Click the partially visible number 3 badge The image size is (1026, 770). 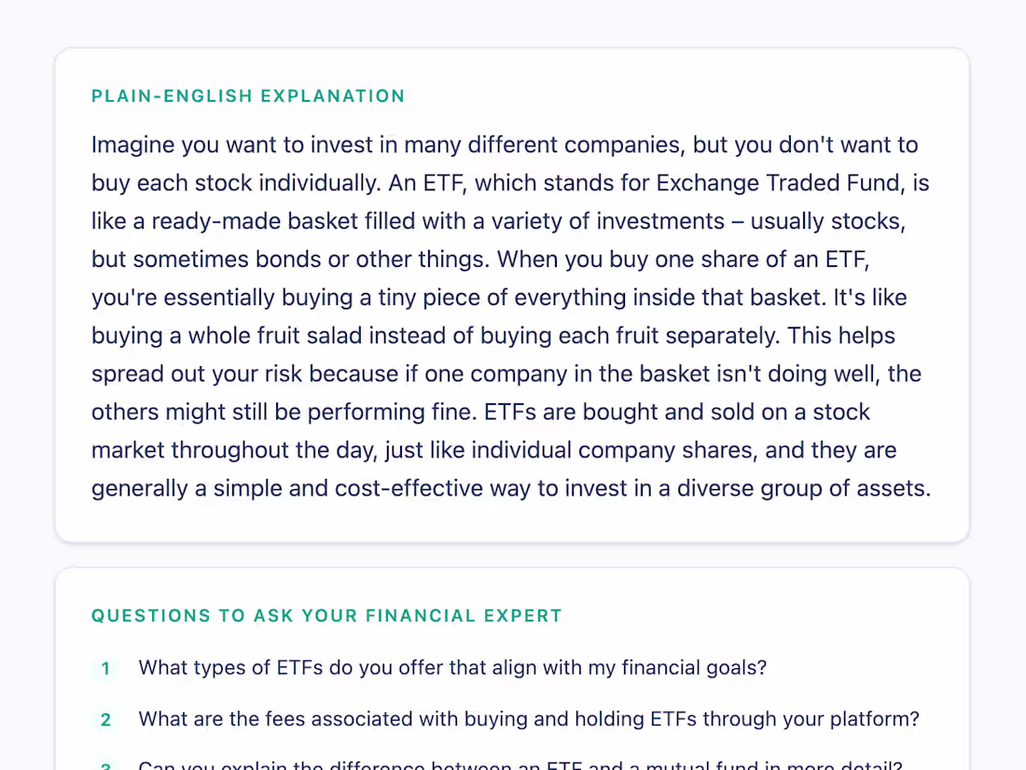tap(105, 764)
